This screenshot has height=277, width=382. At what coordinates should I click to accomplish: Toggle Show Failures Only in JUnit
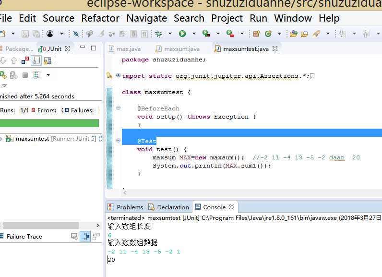pos(25,60)
